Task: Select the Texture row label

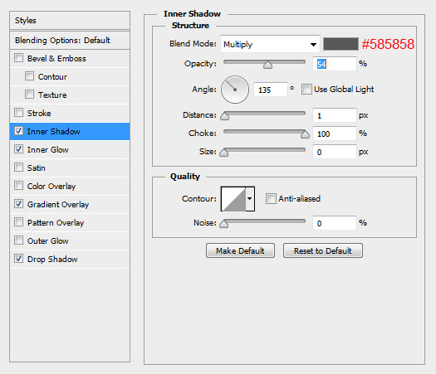Action: coord(52,95)
